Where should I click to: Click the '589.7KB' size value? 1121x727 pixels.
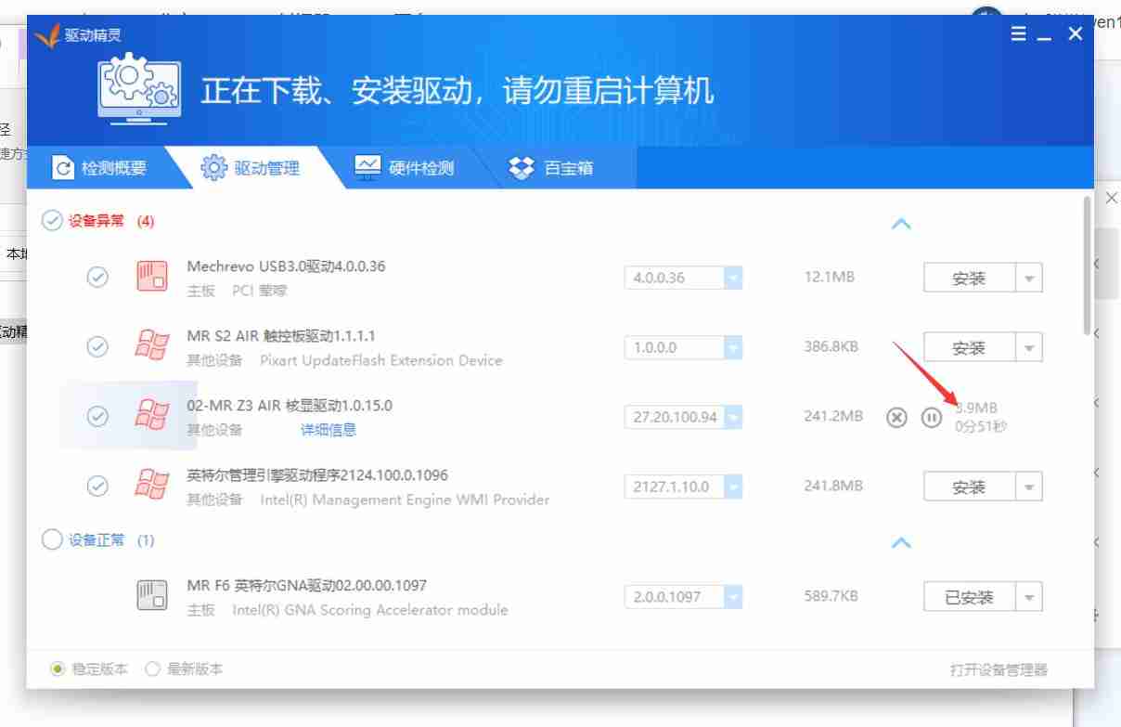click(x=831, y=597)
